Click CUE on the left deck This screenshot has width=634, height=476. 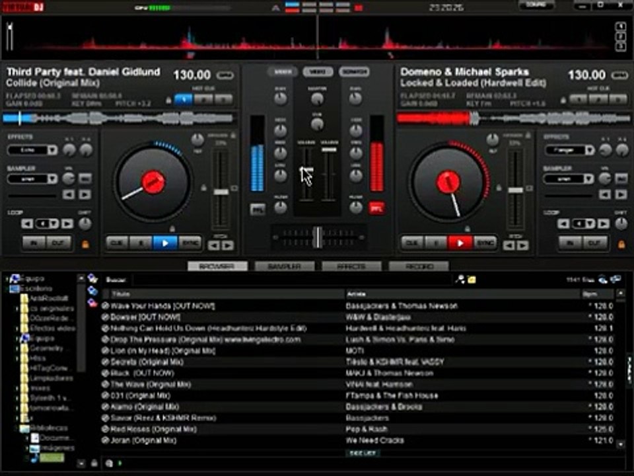click(x=118, y=243)
